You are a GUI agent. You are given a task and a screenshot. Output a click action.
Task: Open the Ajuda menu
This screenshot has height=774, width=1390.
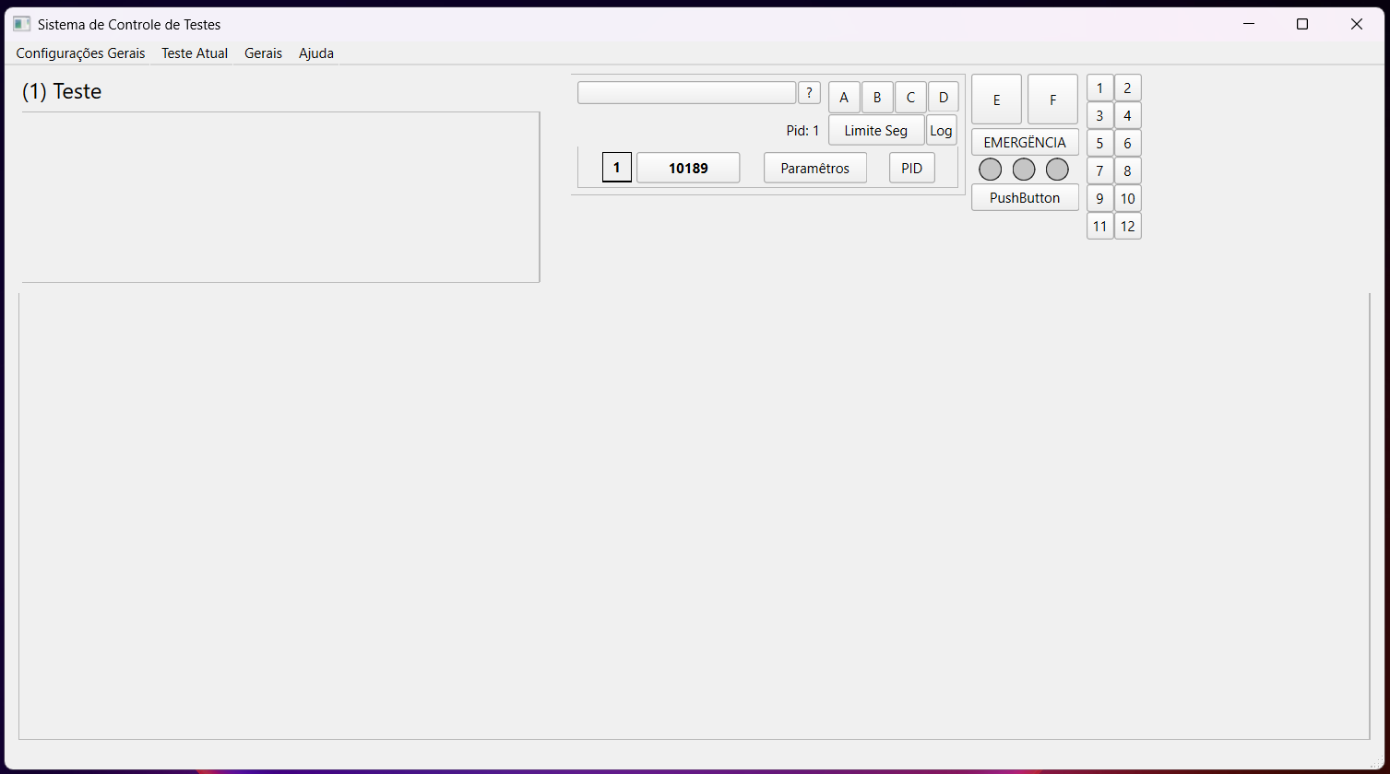316,53
